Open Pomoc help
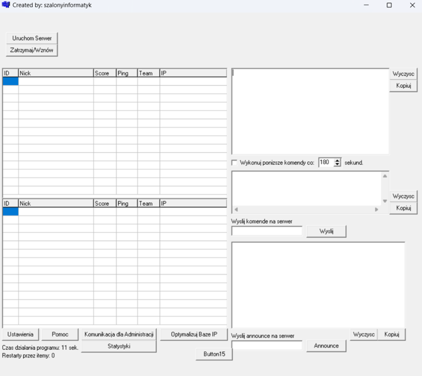Screen dimensions: 422x376 coord(60,334)
